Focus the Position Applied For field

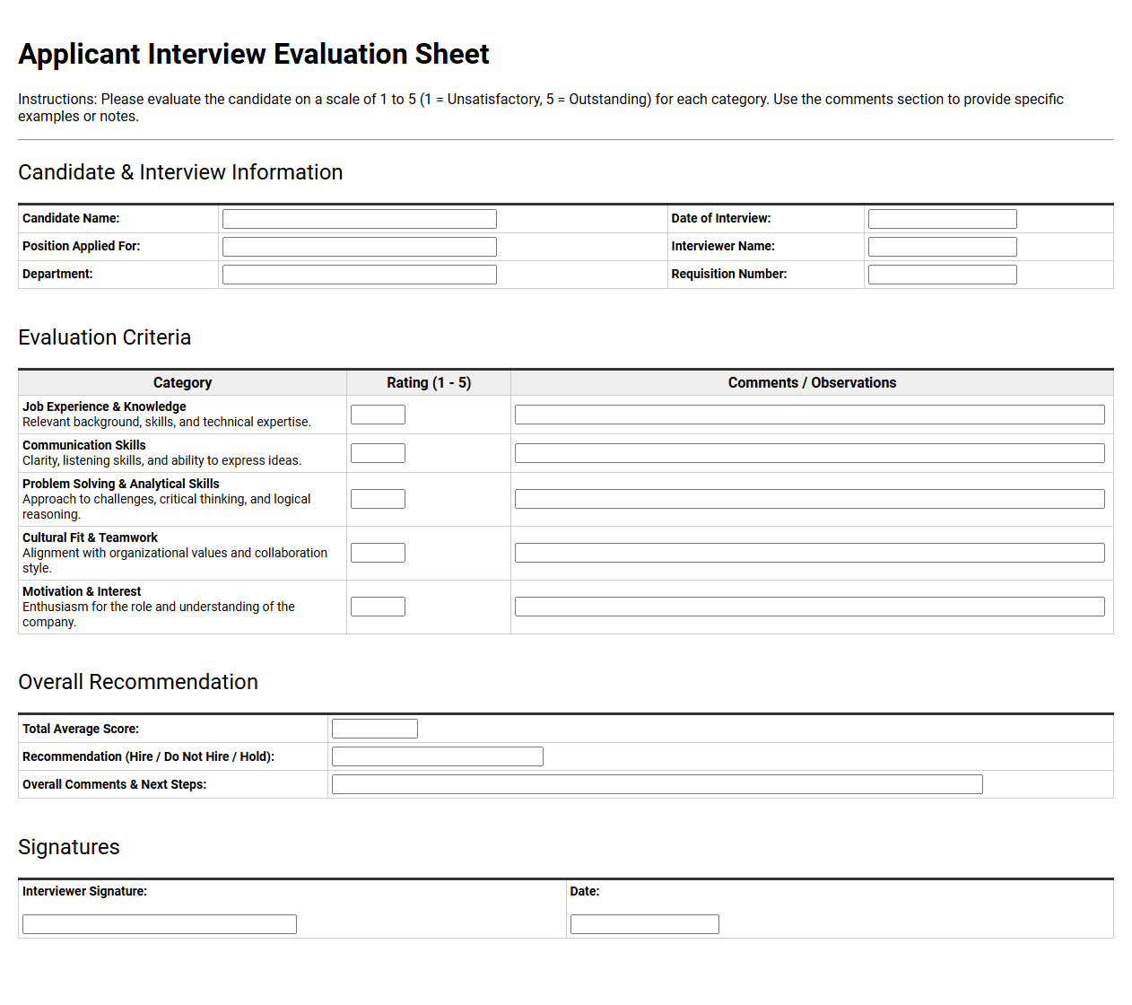360,247
